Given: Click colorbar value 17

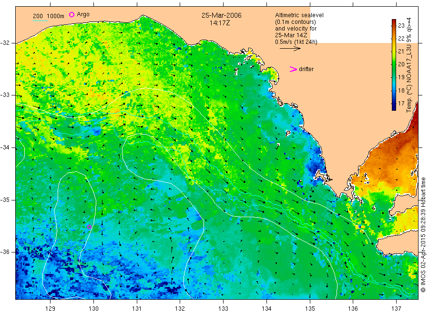Looking at the screenshot, I should [x=401, y=103].
